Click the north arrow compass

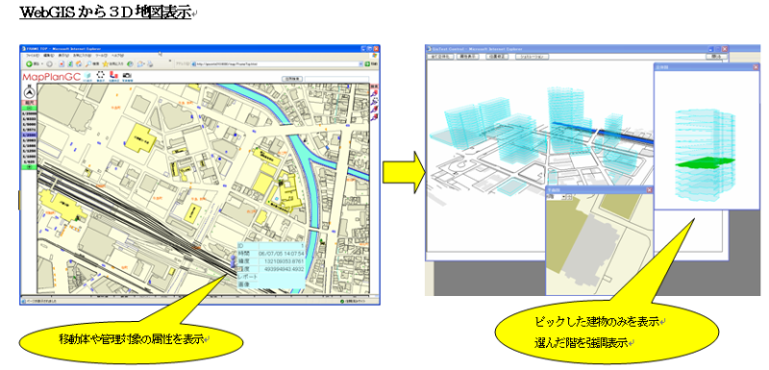(30, 92)
